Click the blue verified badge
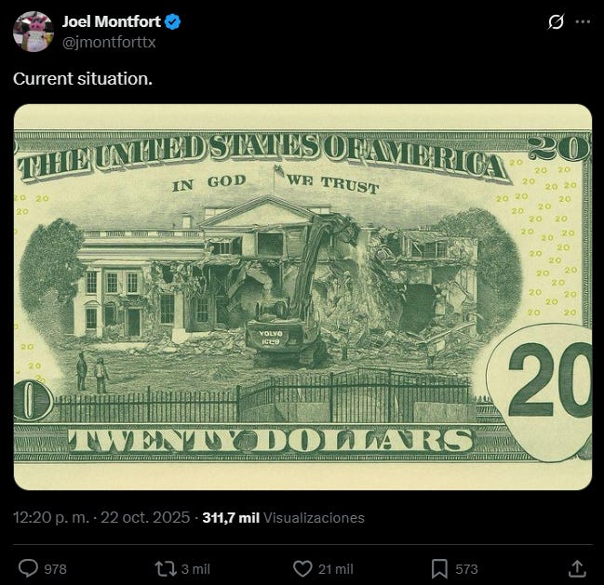 (172, 22)
